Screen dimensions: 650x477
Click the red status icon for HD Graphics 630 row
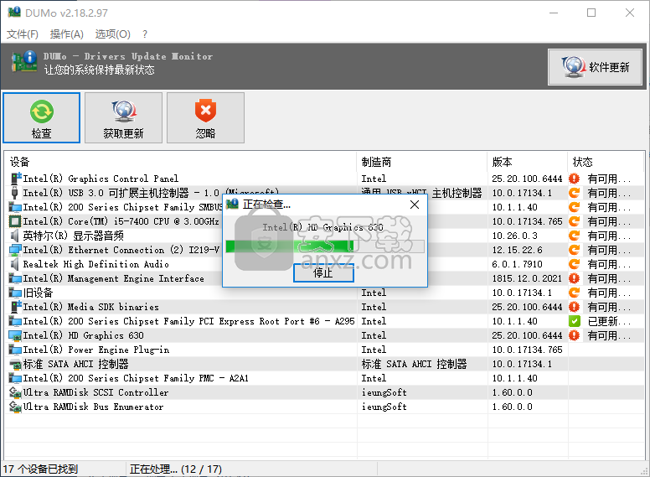(574, 335)
